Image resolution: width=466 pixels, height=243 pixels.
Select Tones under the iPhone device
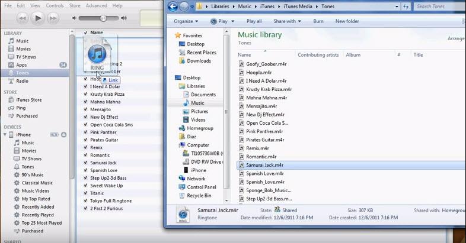(28, 167)
